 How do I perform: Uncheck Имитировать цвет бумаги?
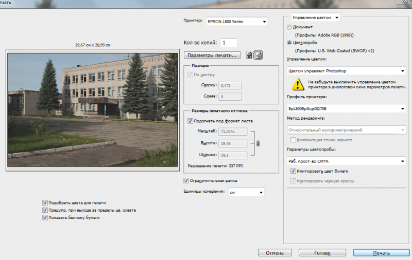pos(293,171)
